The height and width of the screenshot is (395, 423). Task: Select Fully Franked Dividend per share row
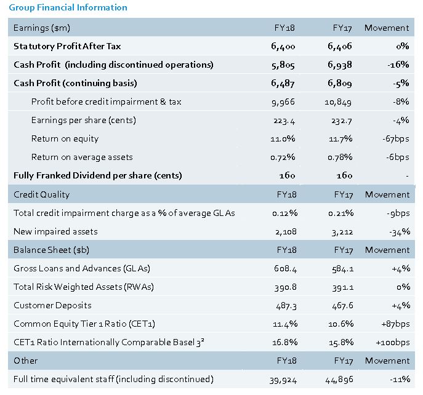(98, 175)
